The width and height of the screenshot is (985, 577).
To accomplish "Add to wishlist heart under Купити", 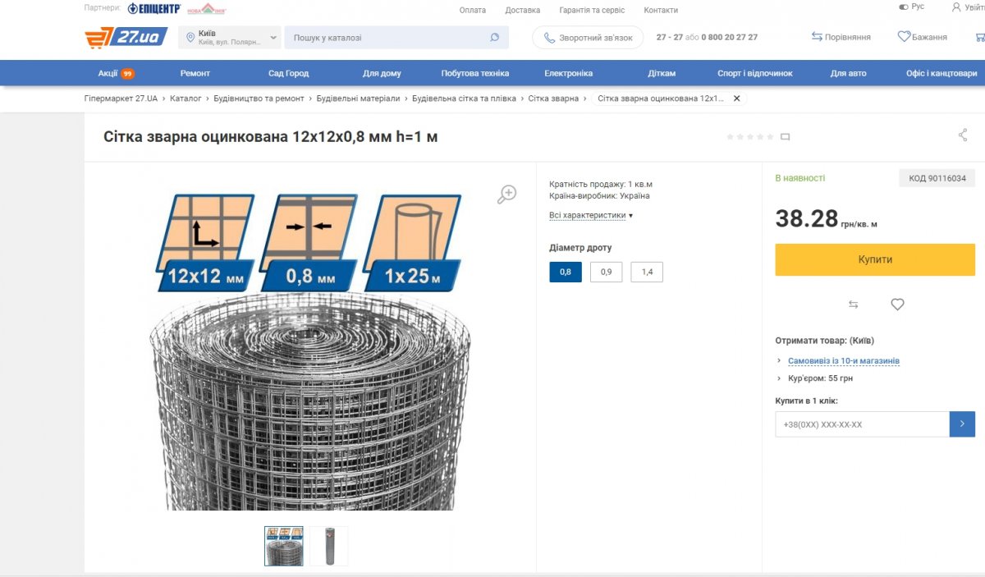I will pos(897,305).
